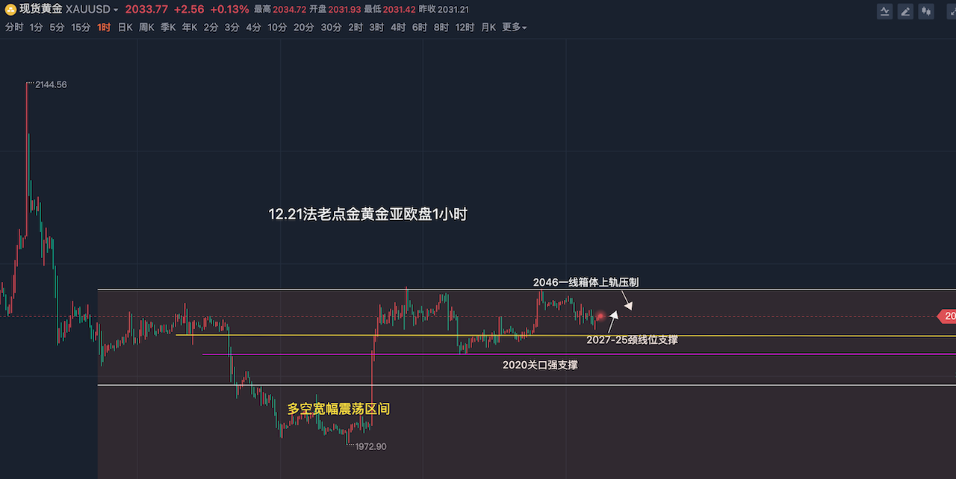Click the active 1时 timeframe

pos(104,28)
